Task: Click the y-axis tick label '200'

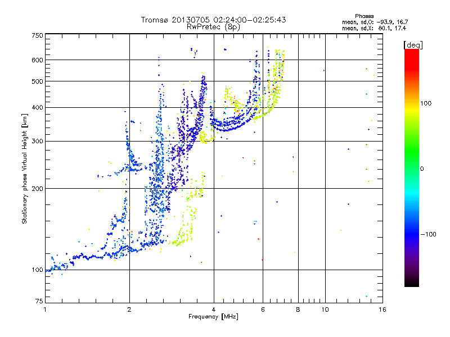Action: coord(37,189)
